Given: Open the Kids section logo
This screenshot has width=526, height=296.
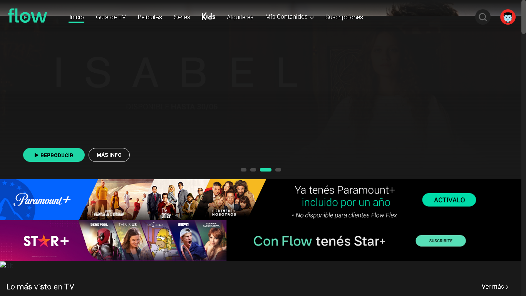Looking at the screenshot, I should tap(208, 16).
